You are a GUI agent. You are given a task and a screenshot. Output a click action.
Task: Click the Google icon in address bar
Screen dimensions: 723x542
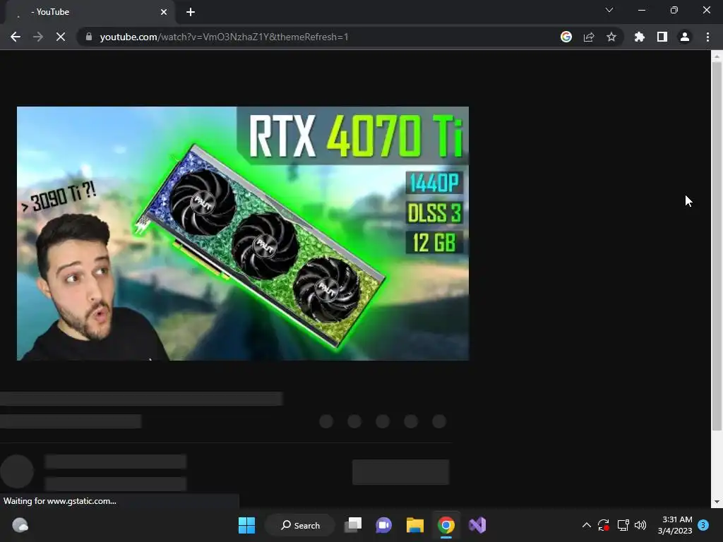pos(566,37)
